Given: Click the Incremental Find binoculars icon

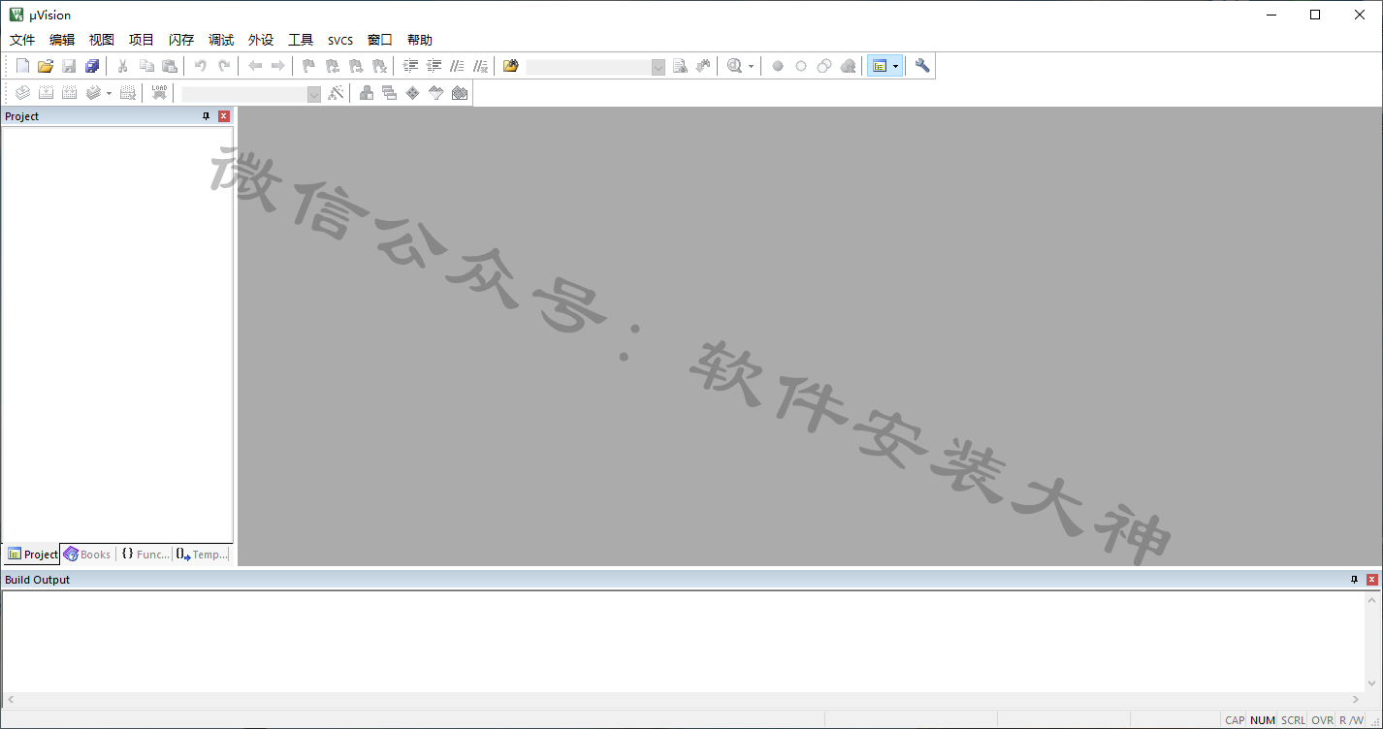Looking at the screenshot, I should coord(703,66).
